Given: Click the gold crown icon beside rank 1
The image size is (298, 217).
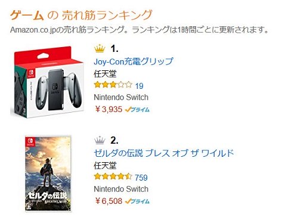Looking at the screenshot, I should coord(100,48).
